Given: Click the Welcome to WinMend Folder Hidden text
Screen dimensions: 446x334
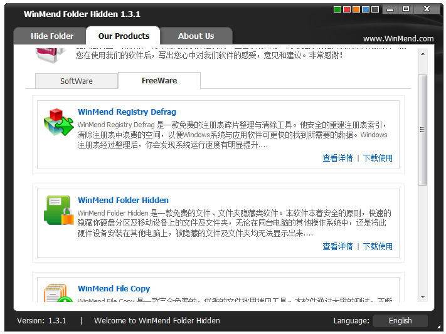Looking at the screenshot, I should pyautogui.click(x=157, y=321).
